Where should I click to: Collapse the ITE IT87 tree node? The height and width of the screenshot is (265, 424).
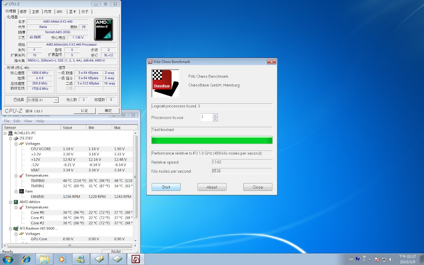coord(11,138)
